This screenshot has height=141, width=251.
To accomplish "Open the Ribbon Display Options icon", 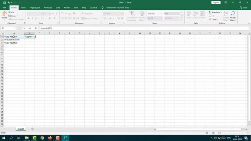I will coord(226,3).
